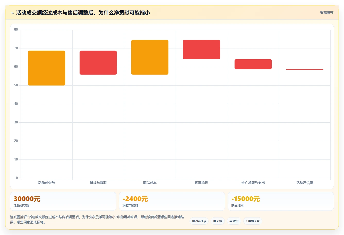Click the 退款与取消 x-axis label
This screenshot has height=235, width=344.
coord(98,183)
